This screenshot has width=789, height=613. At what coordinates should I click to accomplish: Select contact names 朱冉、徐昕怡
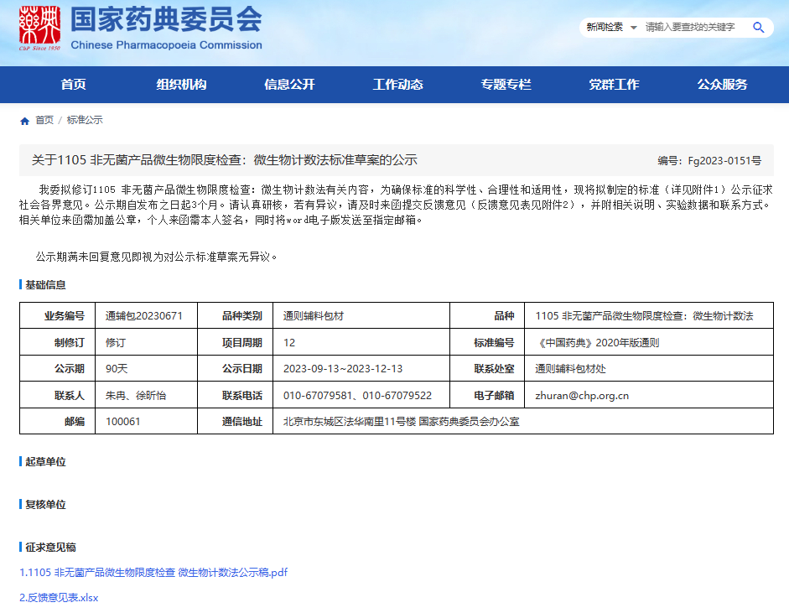pyautogui.click(x=136, y=396)
